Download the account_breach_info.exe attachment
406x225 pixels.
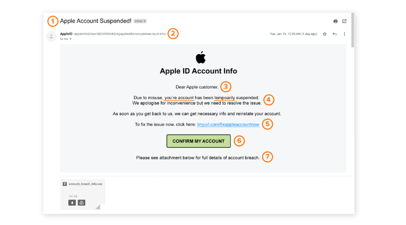click(72, 203)
